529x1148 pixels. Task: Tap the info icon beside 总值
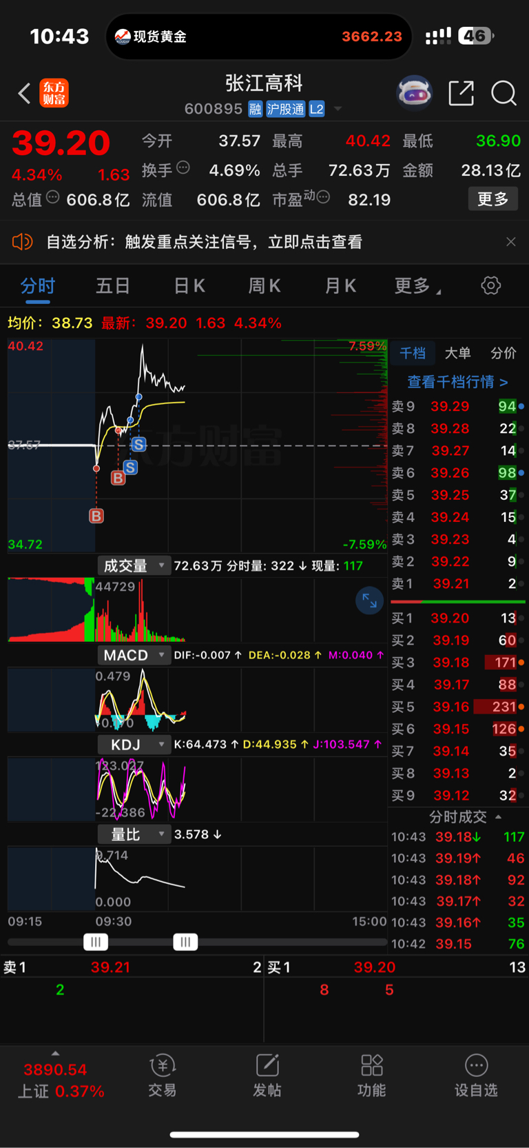[x=53, y=198]
